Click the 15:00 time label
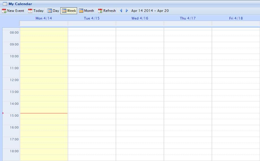The image size is (260, 161). [x=14, y=116]
